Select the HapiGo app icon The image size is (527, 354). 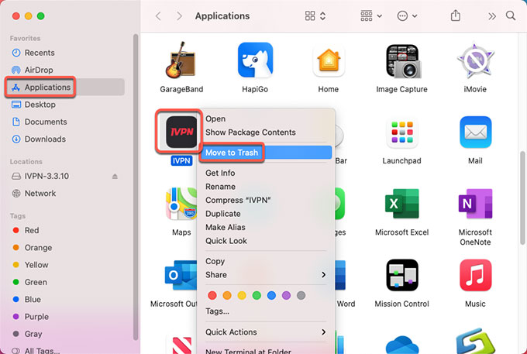[254, 61]
